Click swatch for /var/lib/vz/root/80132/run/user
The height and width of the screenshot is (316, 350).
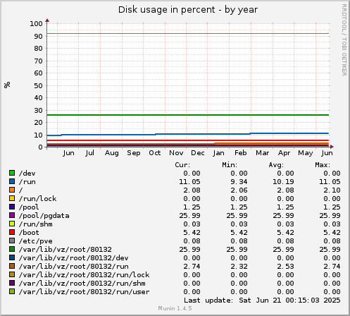[12, 291]
